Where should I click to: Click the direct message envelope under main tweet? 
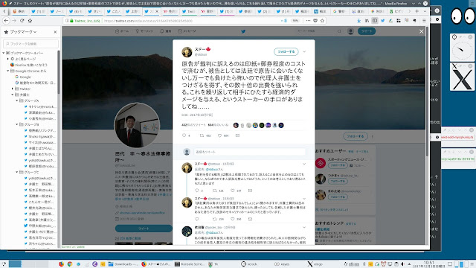tap(237, 135)
